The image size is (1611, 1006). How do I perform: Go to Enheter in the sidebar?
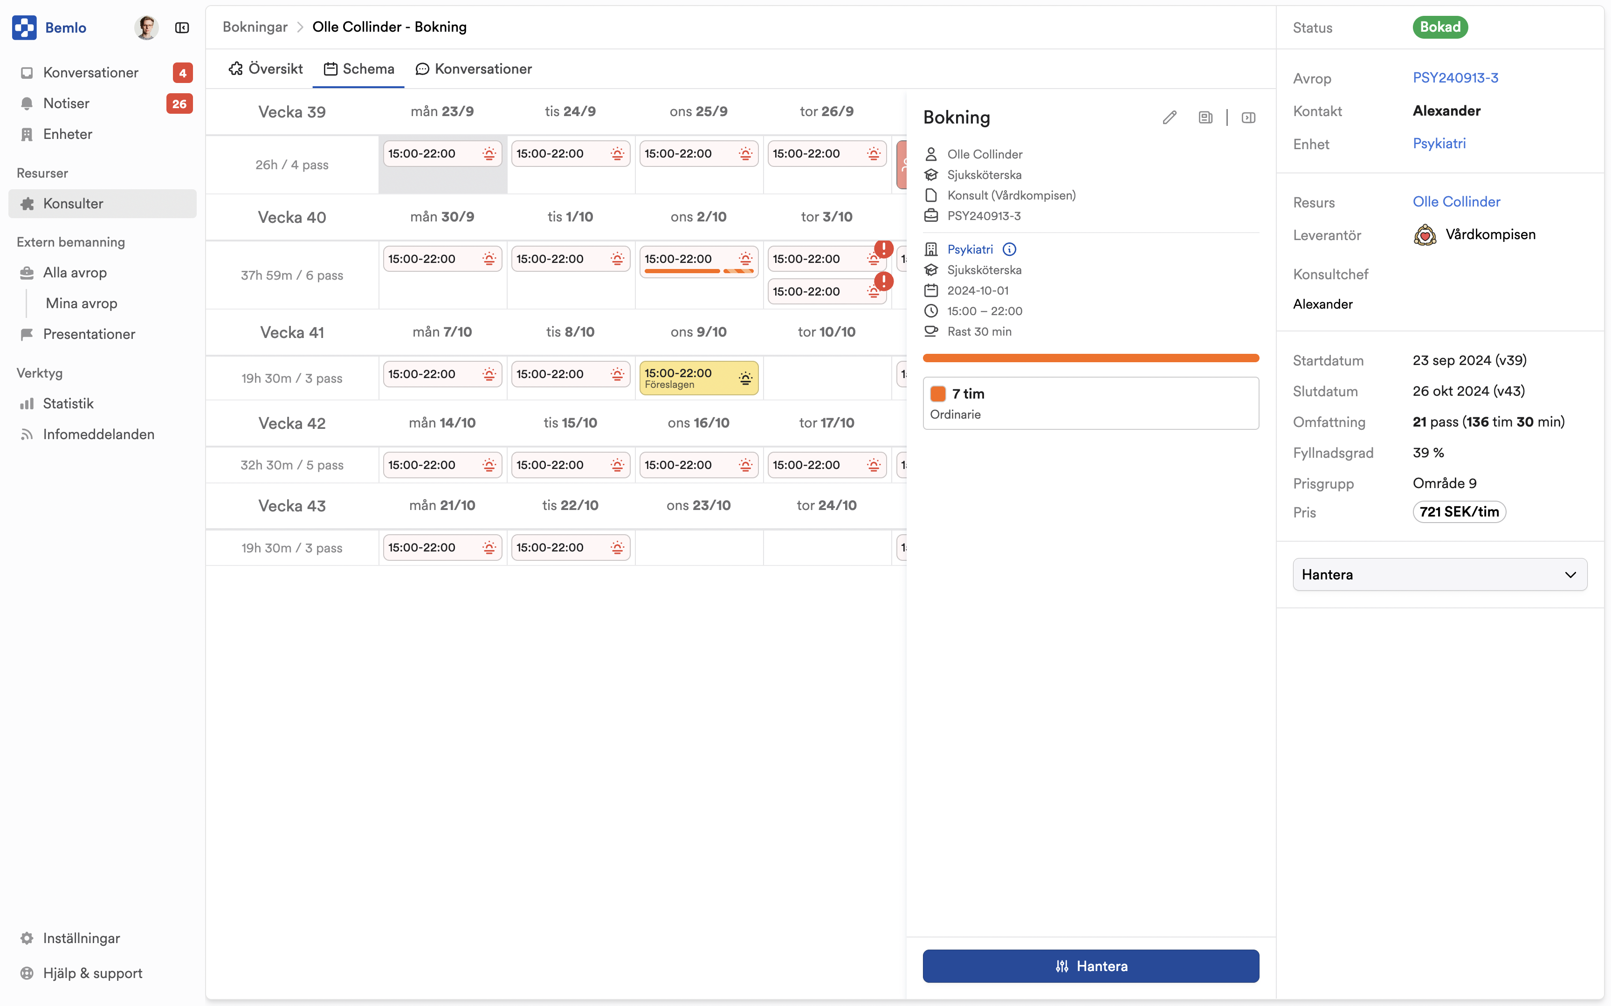pos(103,134)
